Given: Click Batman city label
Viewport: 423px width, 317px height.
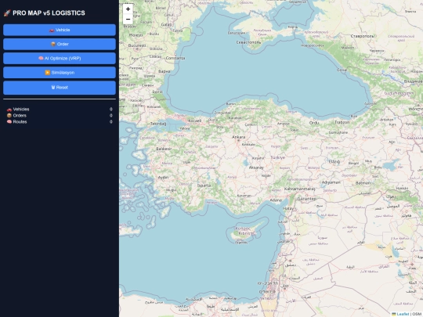Looking at the screenshot, I should (363, 182).
